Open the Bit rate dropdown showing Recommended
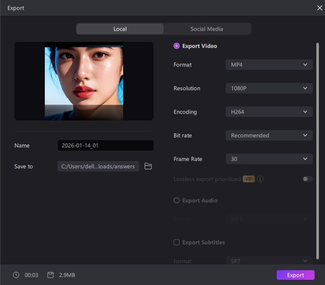325x285 pixels. (x=269, y=135)
